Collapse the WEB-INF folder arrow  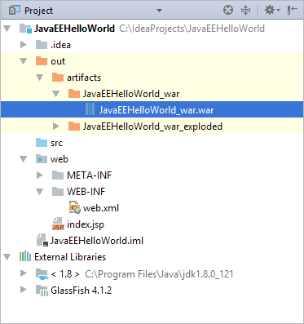coord(40,192)
